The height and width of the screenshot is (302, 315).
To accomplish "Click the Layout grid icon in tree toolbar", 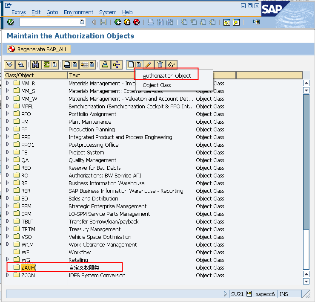I will [84, 65].
